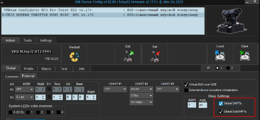Toggle Global SubSHIFTs checkbox
The height and width of the screenshot is (120, 260).
point(220,111)
